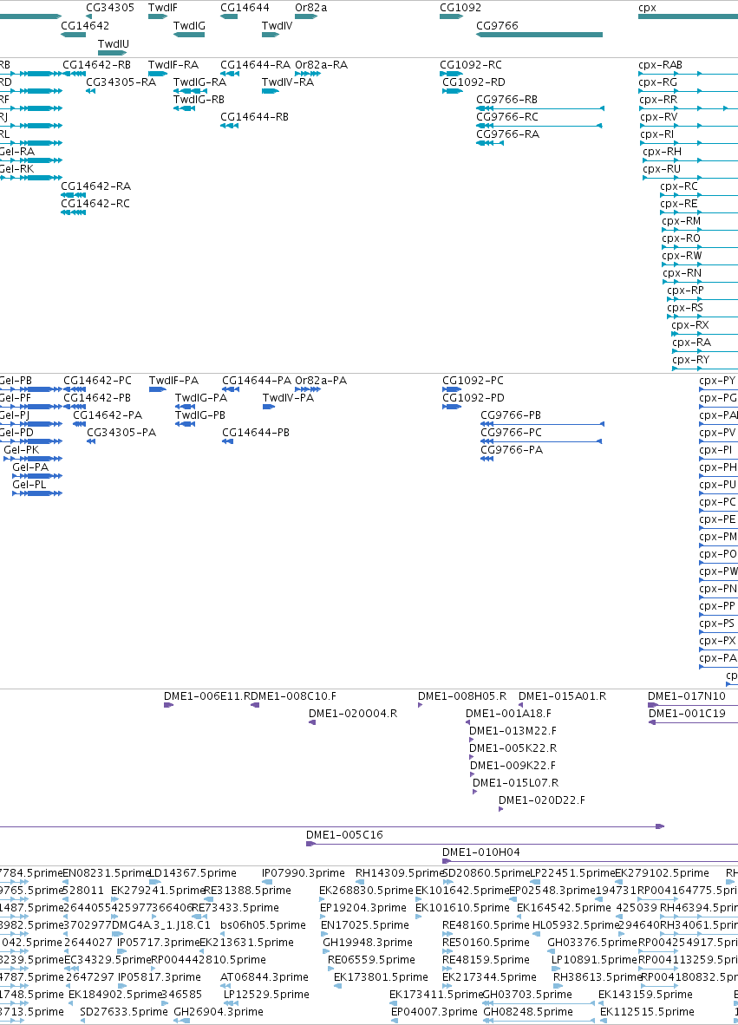
Task: Click the CG9766 gene bar glyph
Action: (539, 35)
